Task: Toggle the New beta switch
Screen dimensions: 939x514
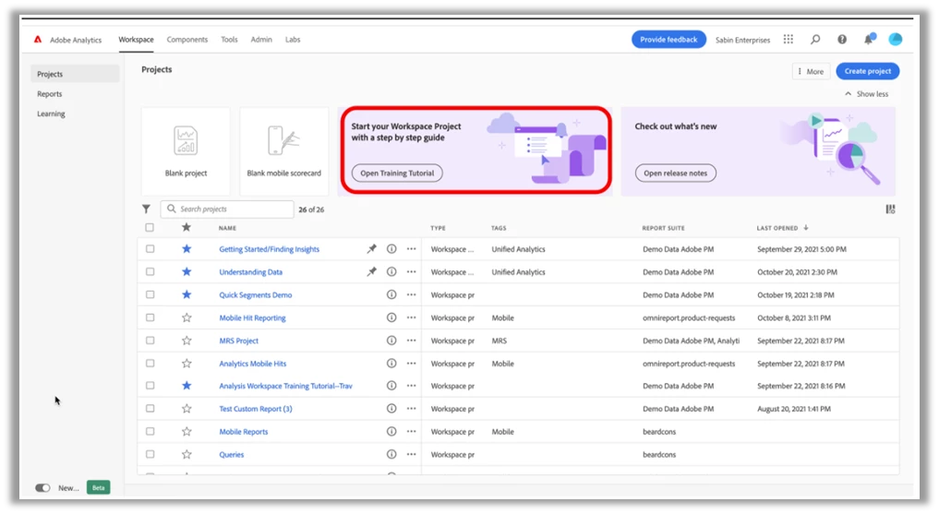Action: click(x=42, y=487)
